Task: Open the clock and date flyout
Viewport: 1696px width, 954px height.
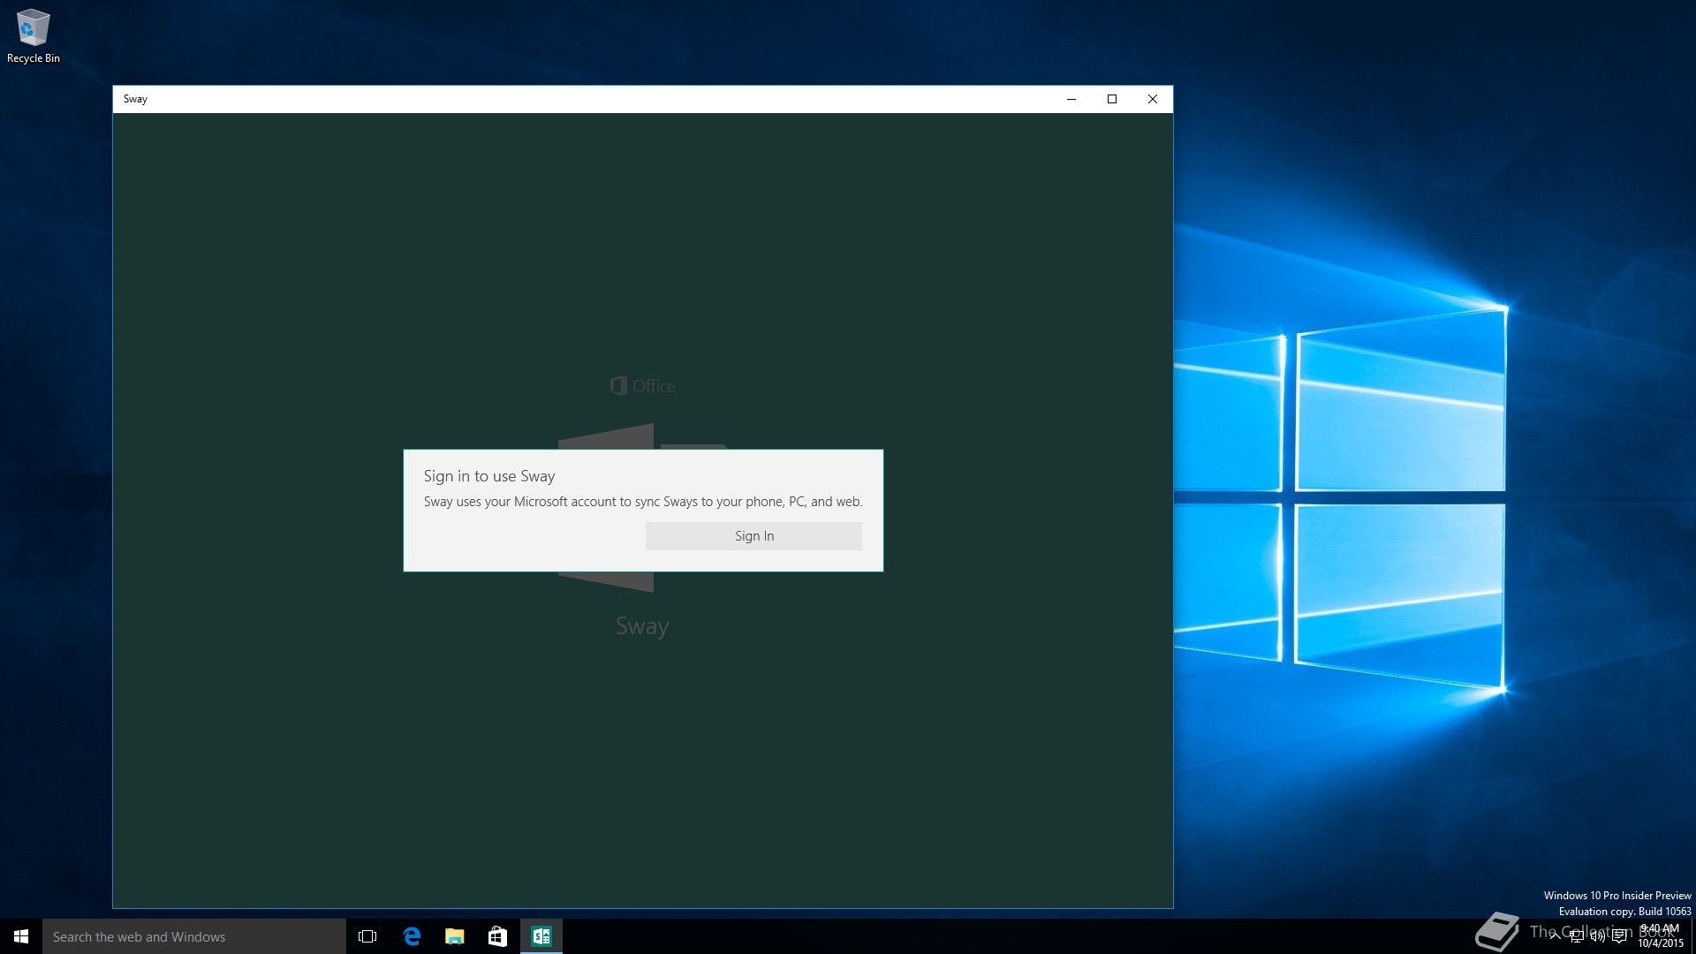Action: point(1661,936)
